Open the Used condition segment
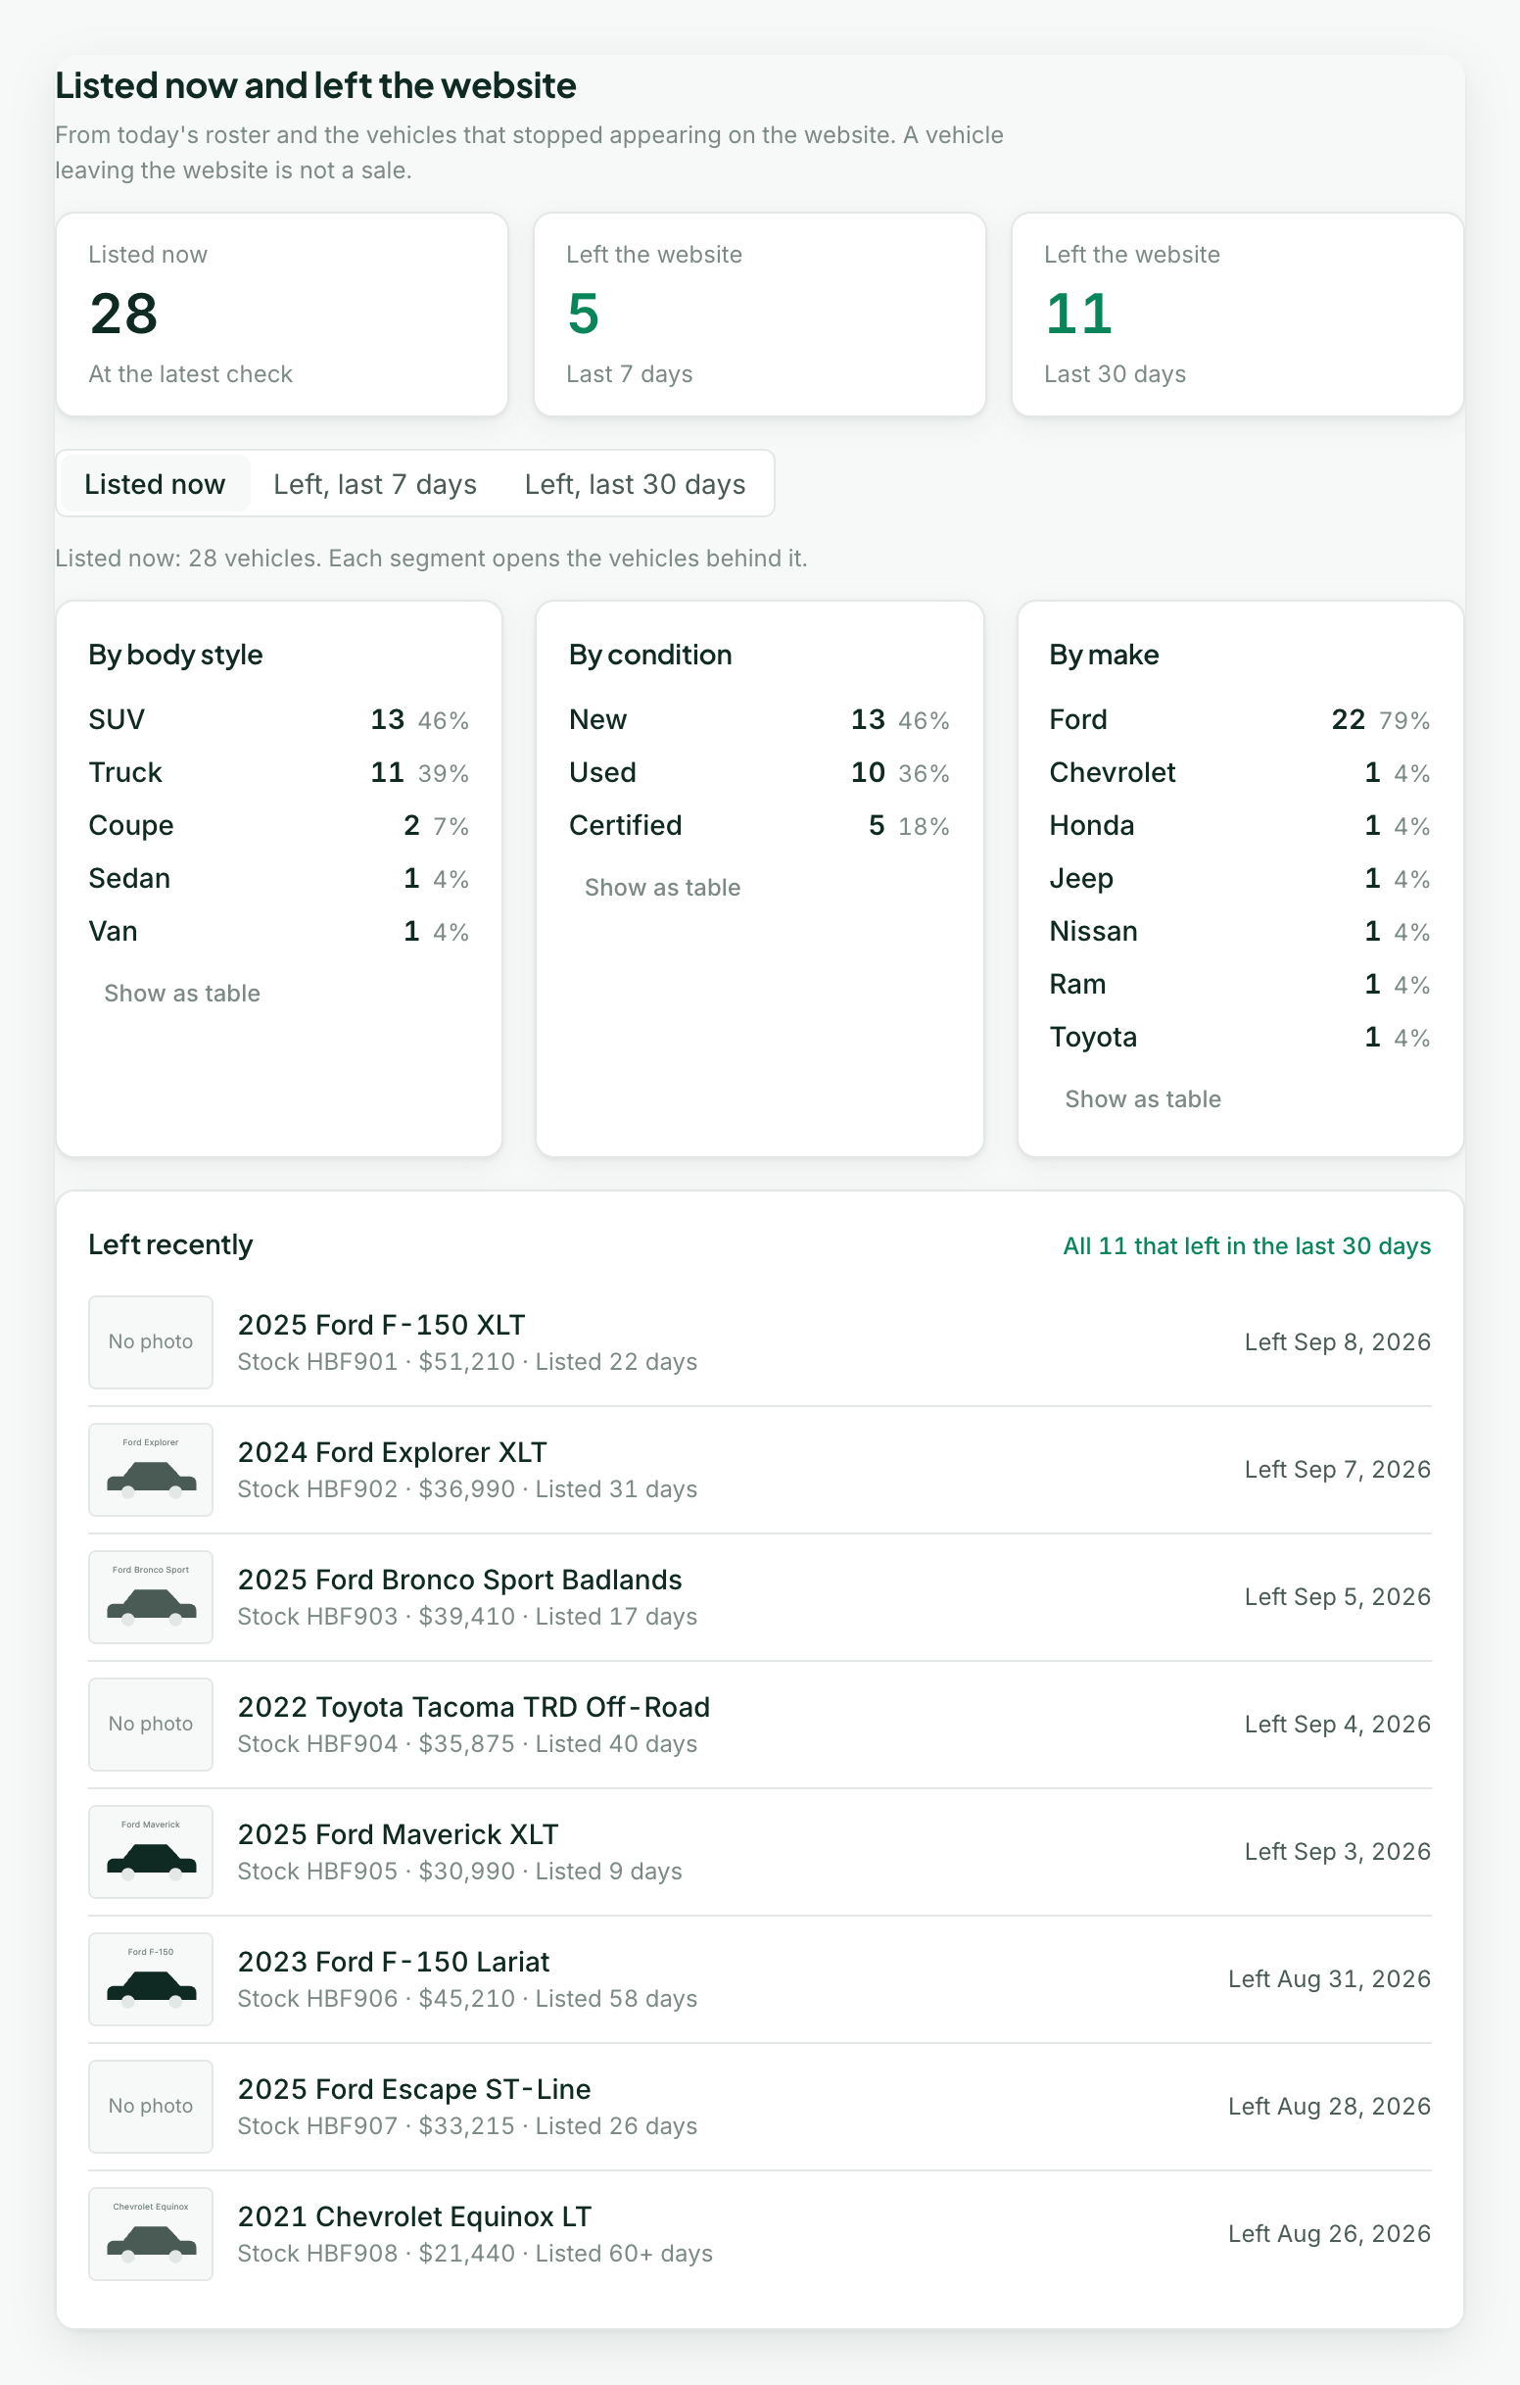The image size is (1520, 2385). pyautogui.click(x=759, y=772)
